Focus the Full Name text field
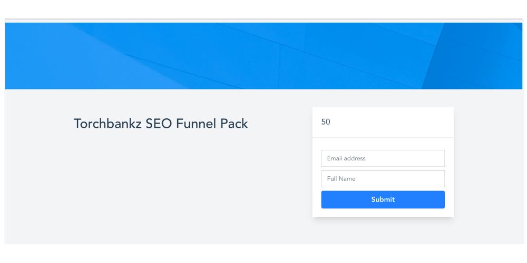Image resolution: width=527 pixels, height=263 pixels. click(383, 179)
